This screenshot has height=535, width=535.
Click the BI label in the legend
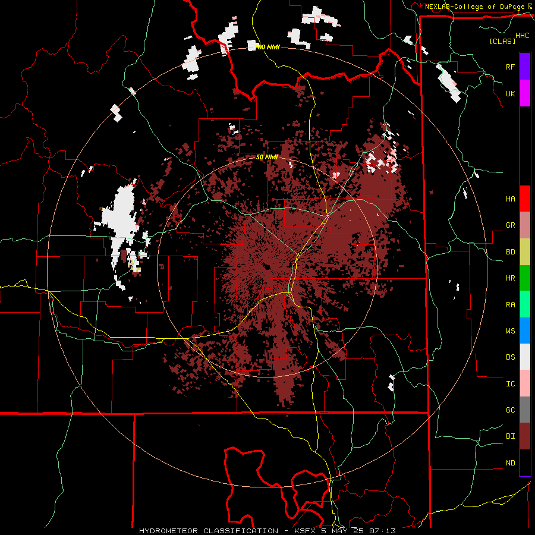[x=510, y=436]
